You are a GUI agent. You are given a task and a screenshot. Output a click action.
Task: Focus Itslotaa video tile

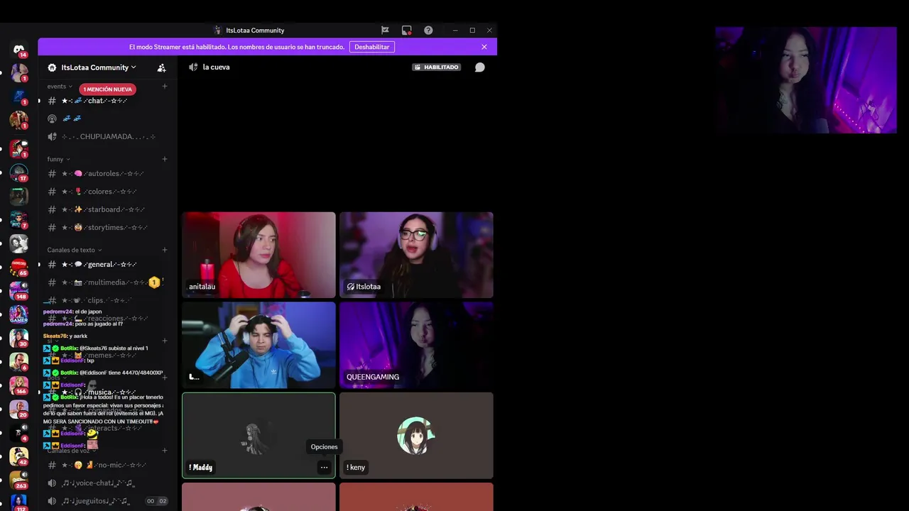[x=416, y=255]
